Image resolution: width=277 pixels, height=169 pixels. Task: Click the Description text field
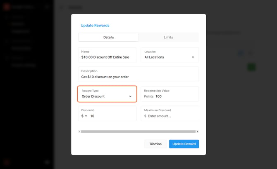click(x=138, y=74)
